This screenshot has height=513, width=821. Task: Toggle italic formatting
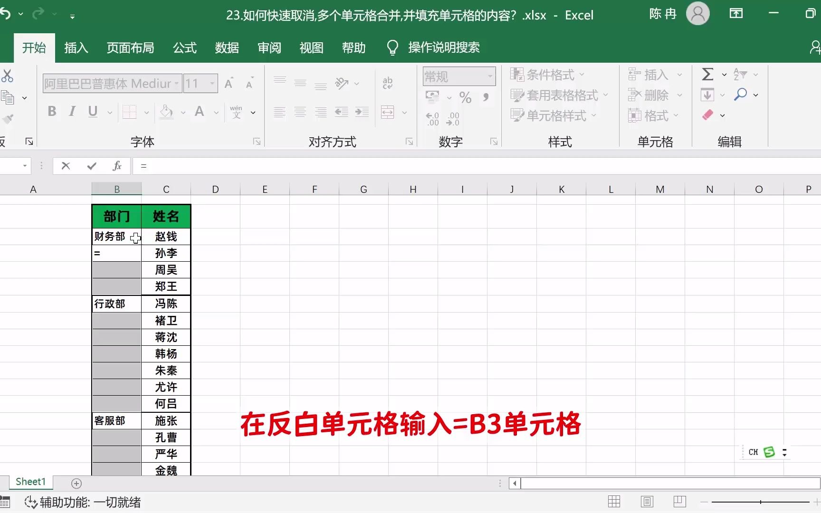(x=72, y=112)
